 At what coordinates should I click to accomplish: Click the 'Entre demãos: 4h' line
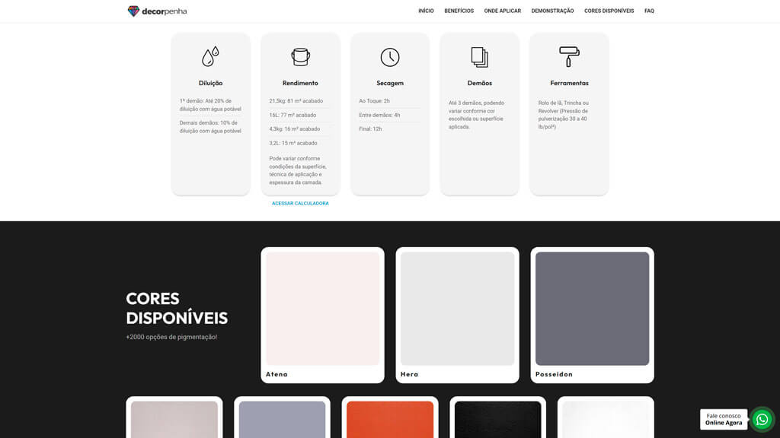[x=379, y=116]
